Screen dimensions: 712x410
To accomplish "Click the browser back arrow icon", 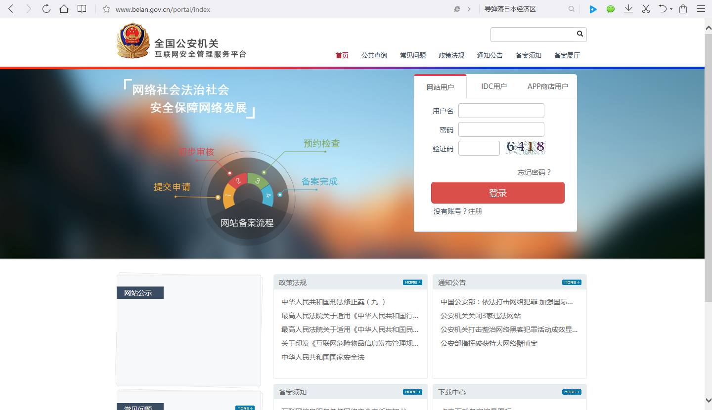I will click(11, 9).
